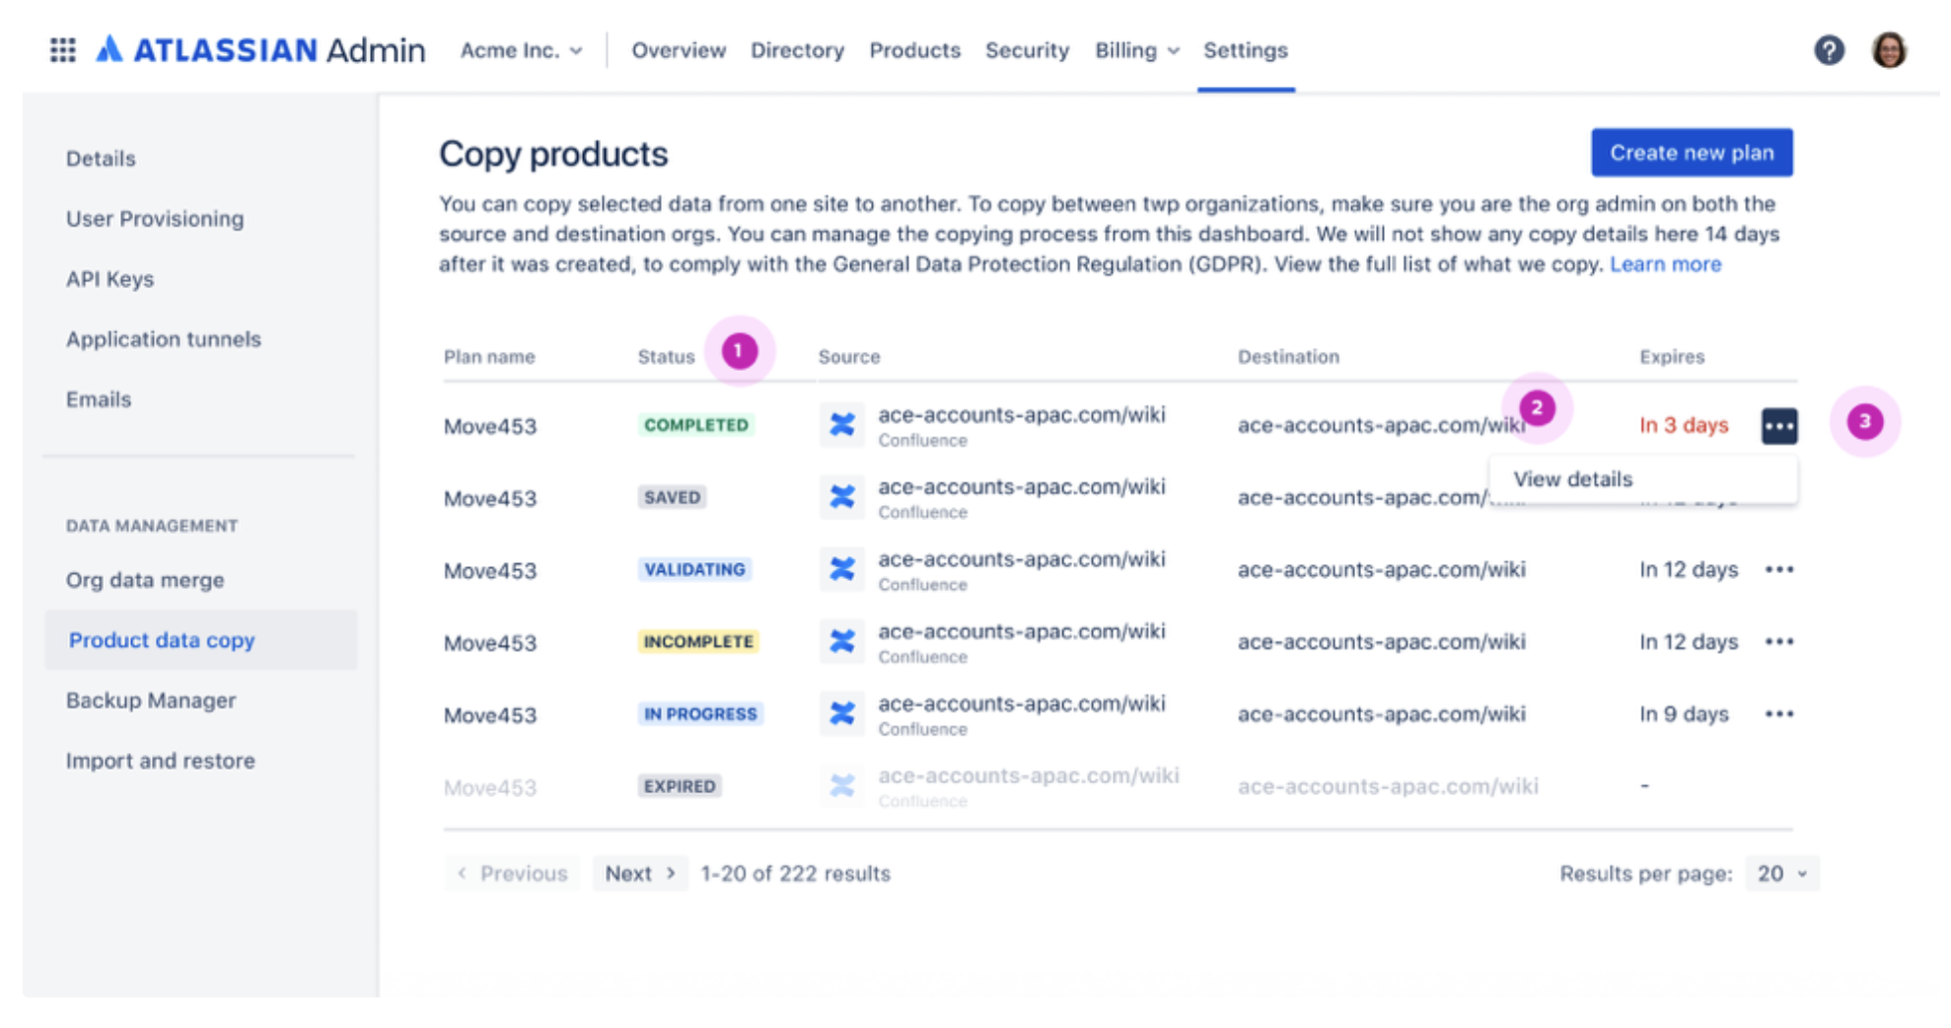Change results per page dropdown showing 20

pyautogui.click(x=1782, y=873)
